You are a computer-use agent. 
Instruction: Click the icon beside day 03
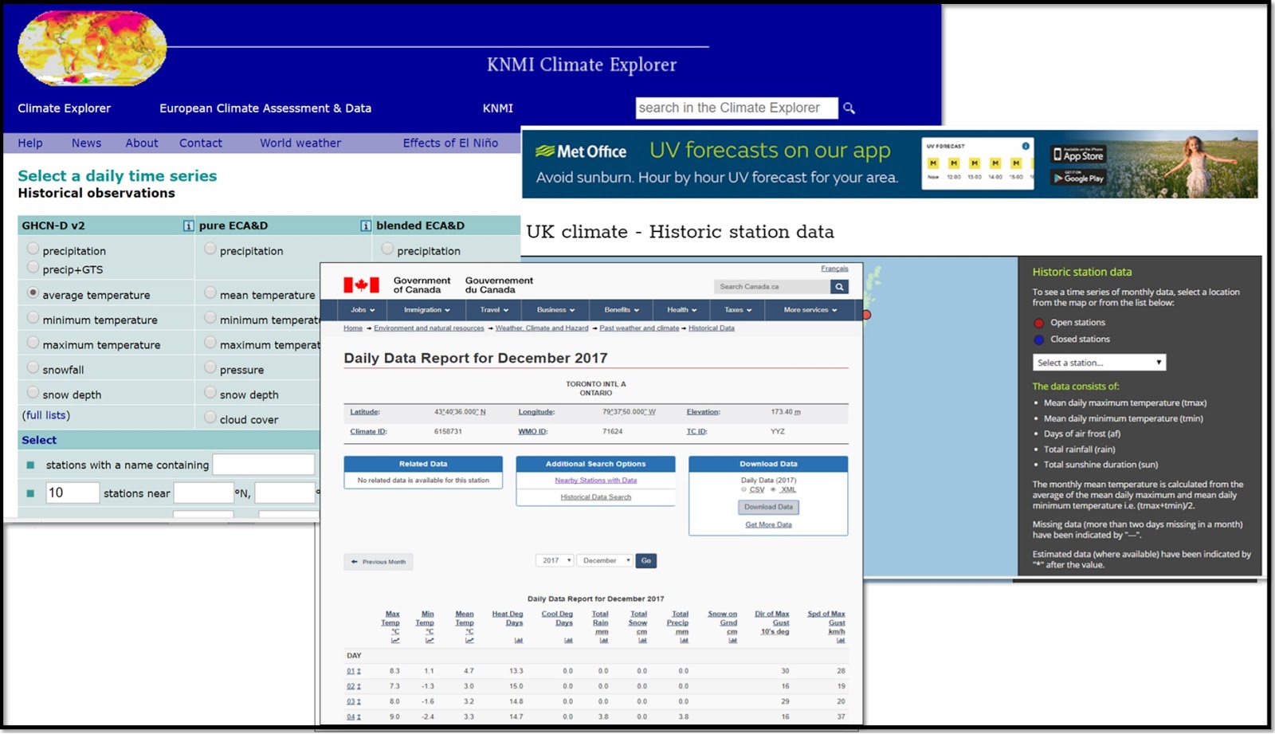pyautogui.click(x=359, y=702)
